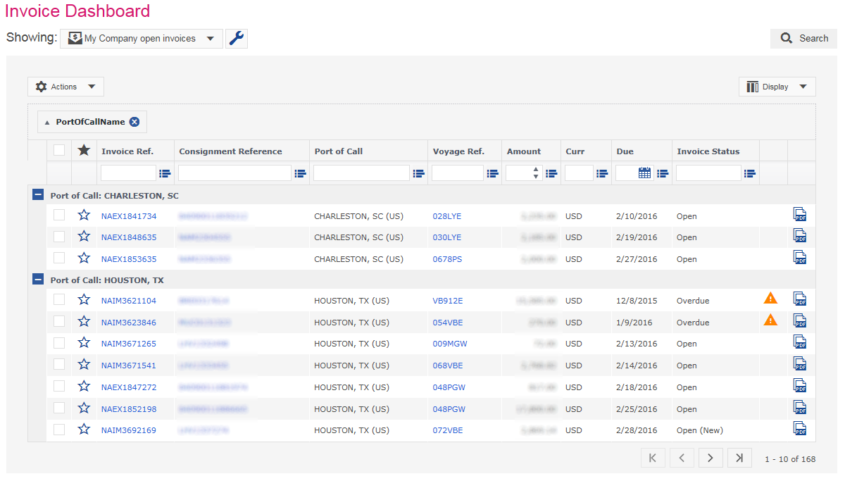Mark invoice NAIM3671265 as favorite with the star
Screen dimensions: 845x481
click(x=84, y=343)
